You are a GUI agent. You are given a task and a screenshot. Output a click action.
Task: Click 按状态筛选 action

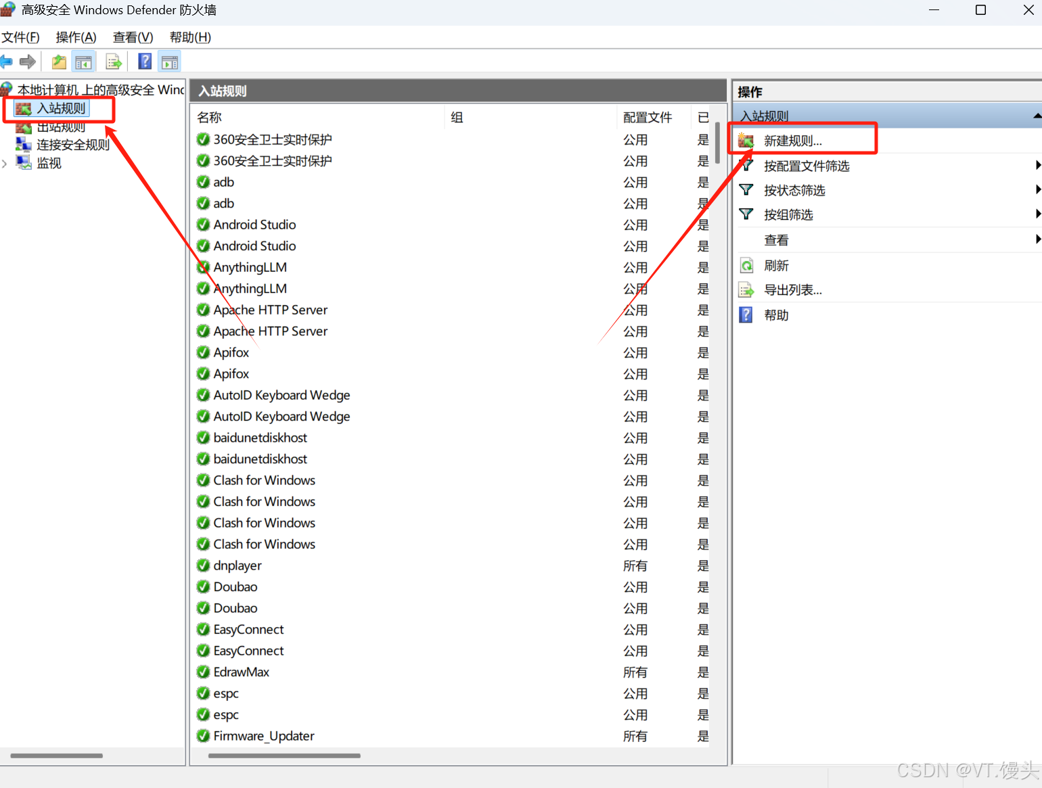coord(794,190)
